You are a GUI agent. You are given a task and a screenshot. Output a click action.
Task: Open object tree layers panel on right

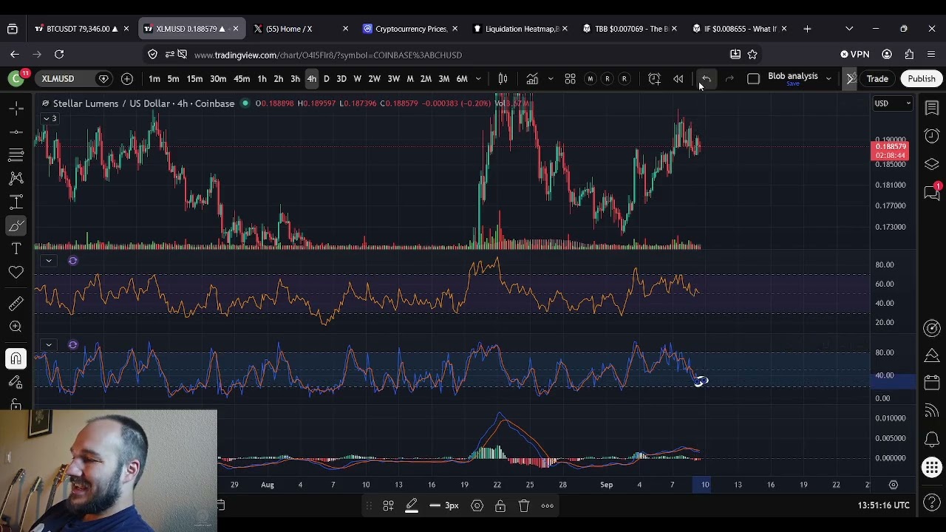point(931,164)
